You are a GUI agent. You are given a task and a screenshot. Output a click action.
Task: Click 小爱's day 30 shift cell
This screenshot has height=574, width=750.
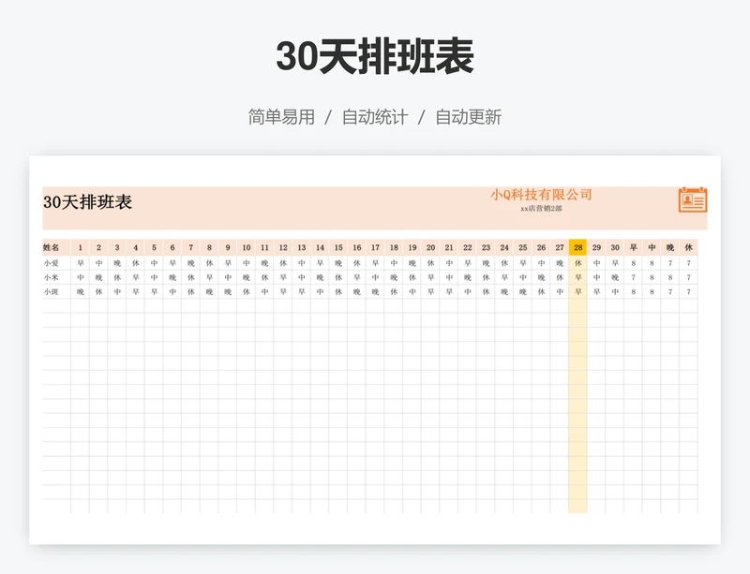(615, 263)
